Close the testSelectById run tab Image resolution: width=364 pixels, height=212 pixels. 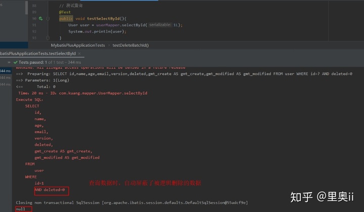[79, 54]
